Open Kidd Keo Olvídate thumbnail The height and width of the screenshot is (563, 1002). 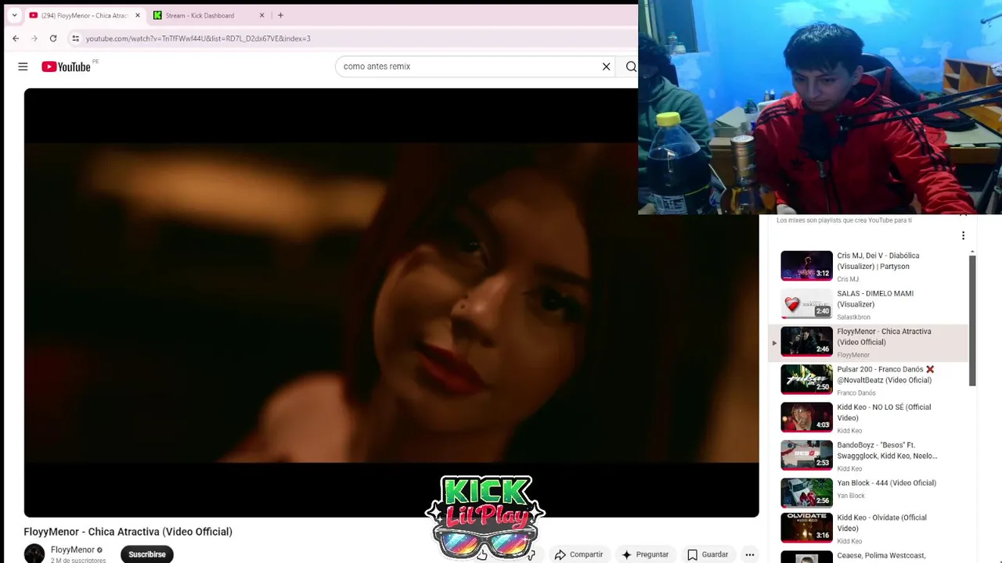[806, 527]
